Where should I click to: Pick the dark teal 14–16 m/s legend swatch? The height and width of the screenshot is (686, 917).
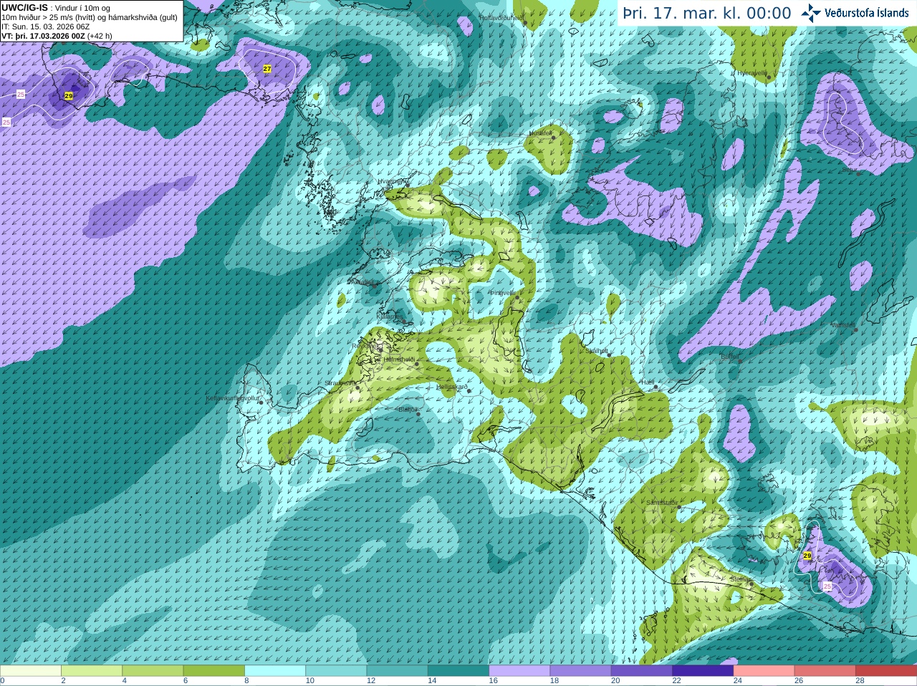458,671
